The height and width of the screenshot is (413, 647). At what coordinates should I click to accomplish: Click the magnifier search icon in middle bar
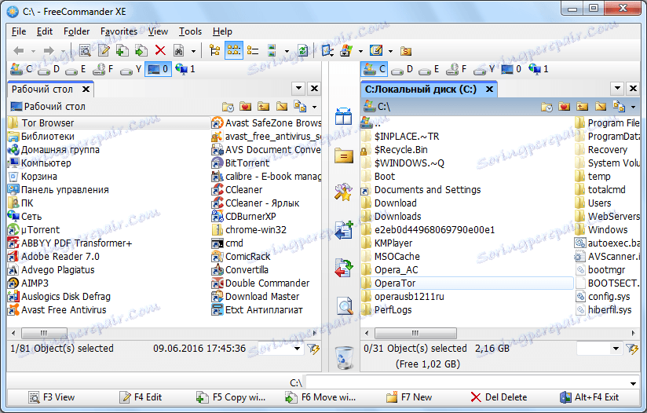point(344,305)
